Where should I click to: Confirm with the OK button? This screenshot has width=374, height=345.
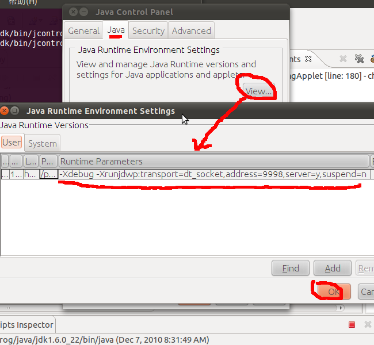(x=334, y=292)
